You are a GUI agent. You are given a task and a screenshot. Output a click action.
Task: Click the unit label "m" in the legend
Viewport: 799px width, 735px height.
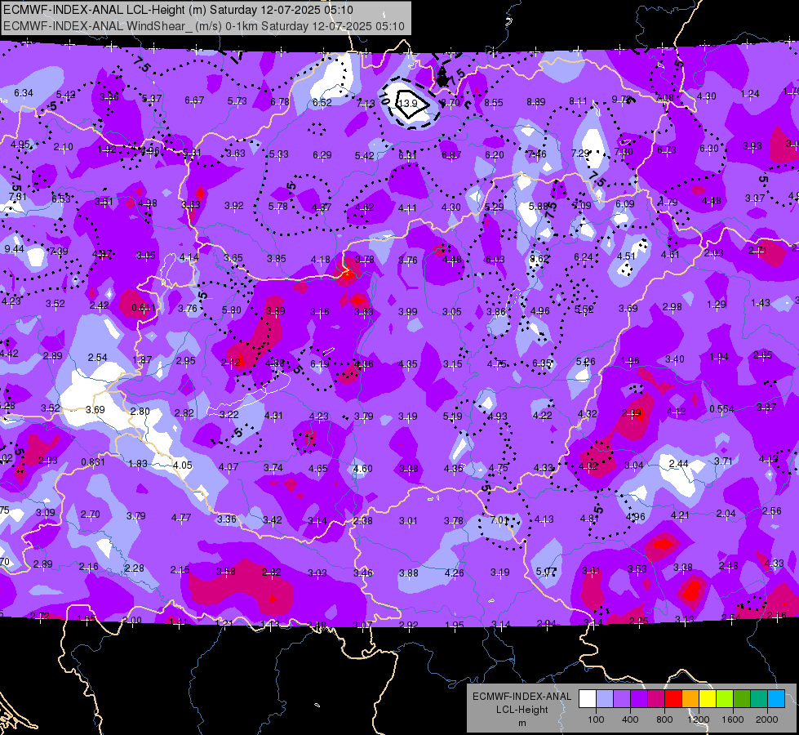522,723
